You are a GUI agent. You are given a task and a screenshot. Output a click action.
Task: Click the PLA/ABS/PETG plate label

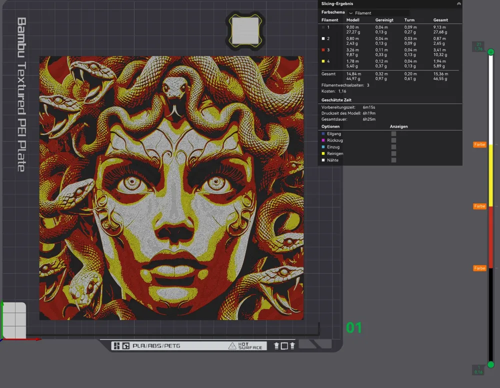156,346
